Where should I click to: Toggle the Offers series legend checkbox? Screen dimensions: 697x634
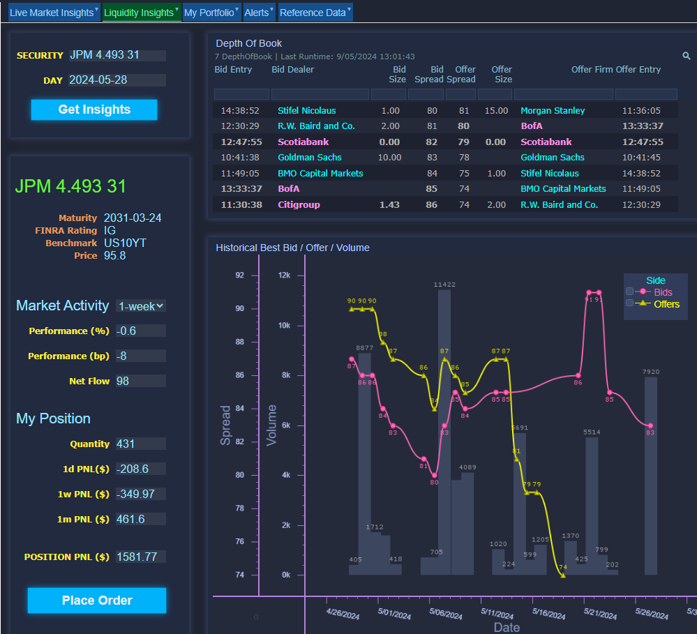coord(629,303)
